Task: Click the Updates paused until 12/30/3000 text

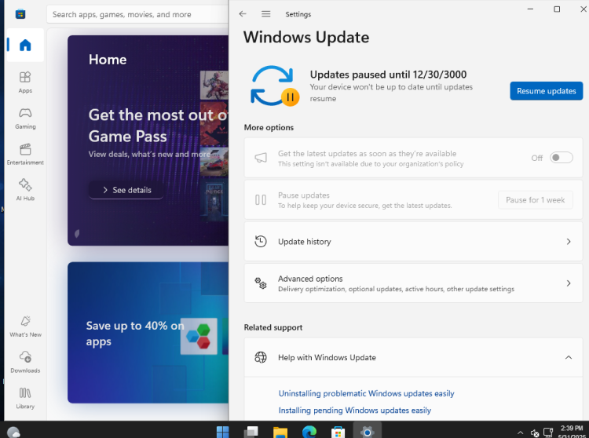Action: click(388, 75)
